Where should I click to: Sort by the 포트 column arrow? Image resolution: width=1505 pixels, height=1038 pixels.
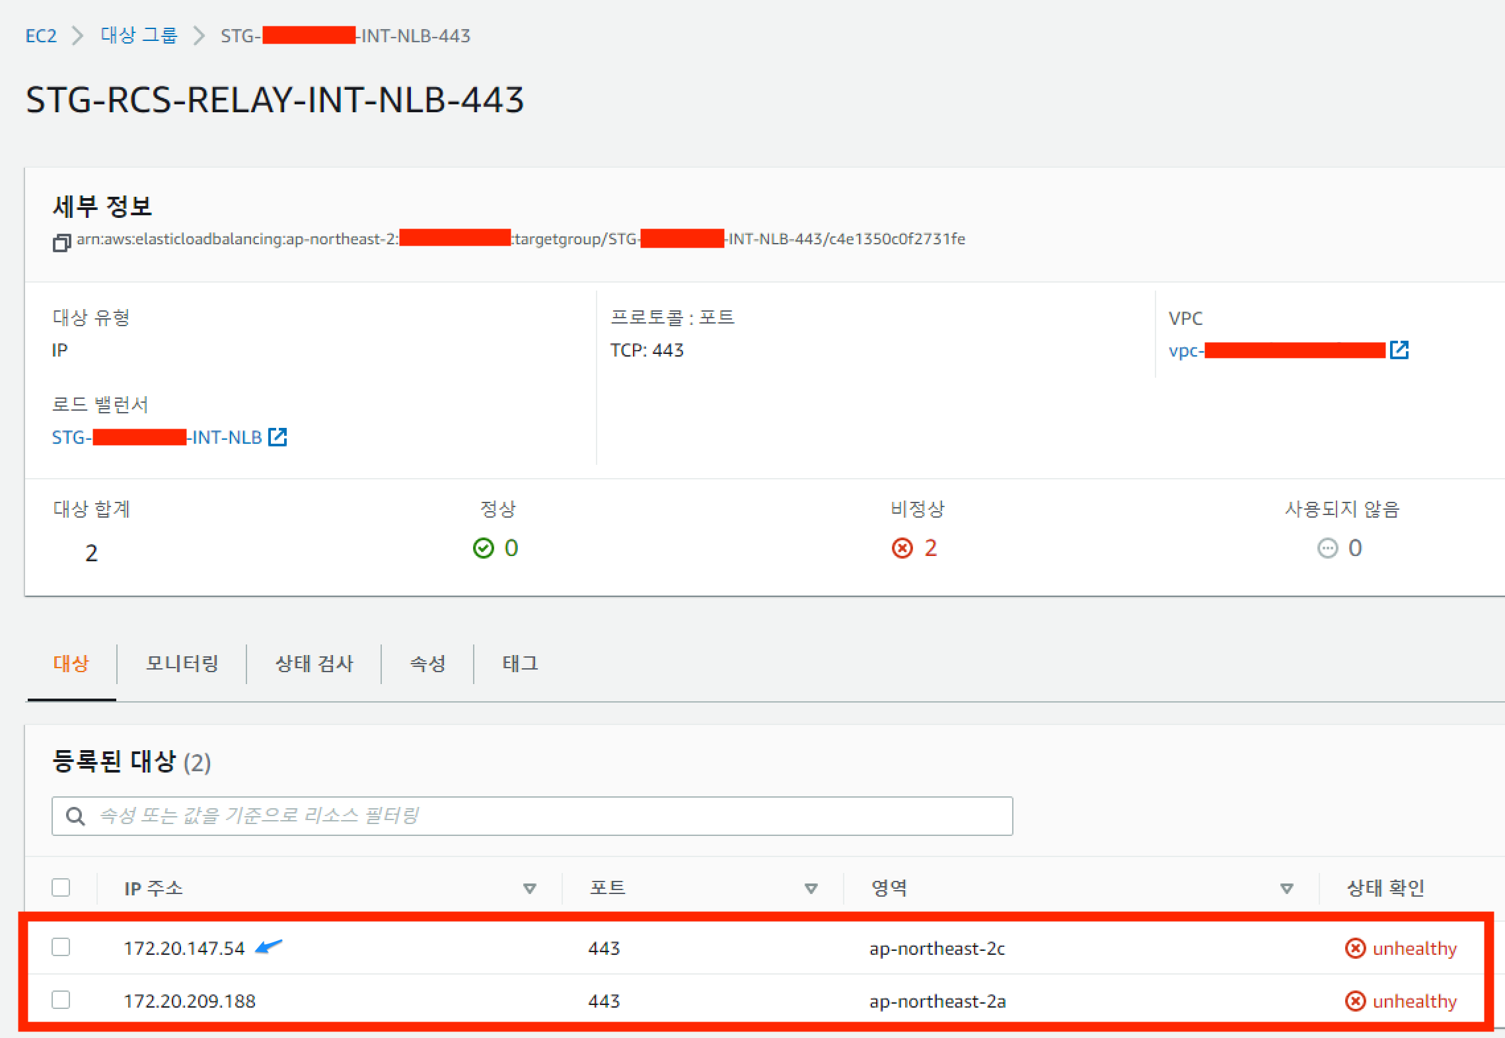811,888
